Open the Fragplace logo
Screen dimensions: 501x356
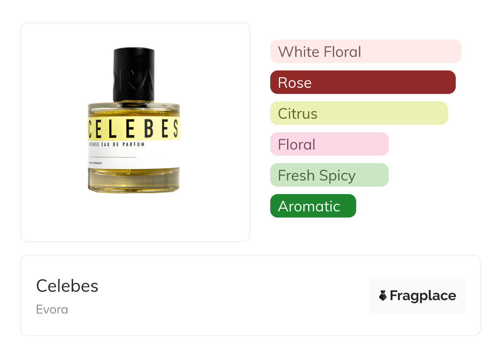pyautogui.click(x=417, y=295)
